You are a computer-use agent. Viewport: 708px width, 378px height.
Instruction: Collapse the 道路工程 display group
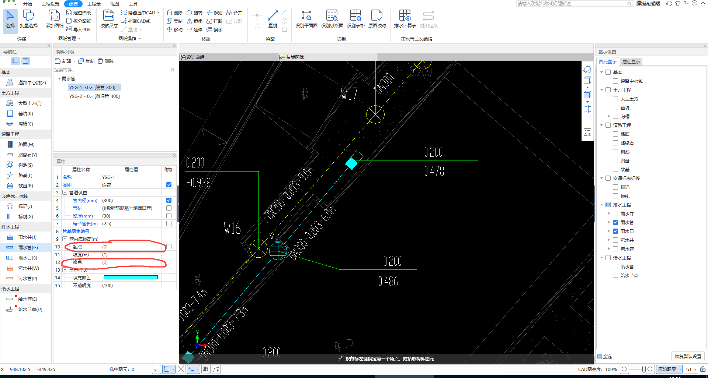coord(601,125)
